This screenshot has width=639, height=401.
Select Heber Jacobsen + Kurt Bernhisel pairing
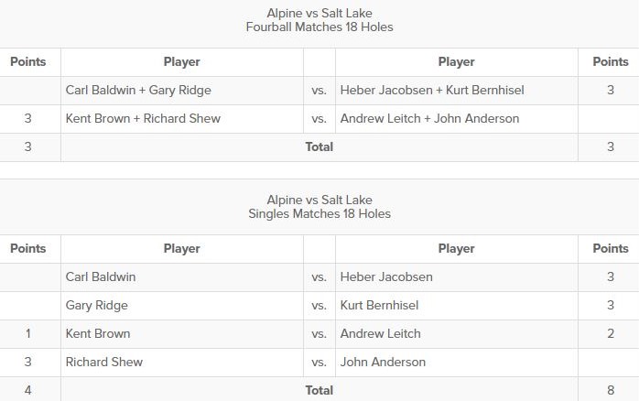coord(432,90)
